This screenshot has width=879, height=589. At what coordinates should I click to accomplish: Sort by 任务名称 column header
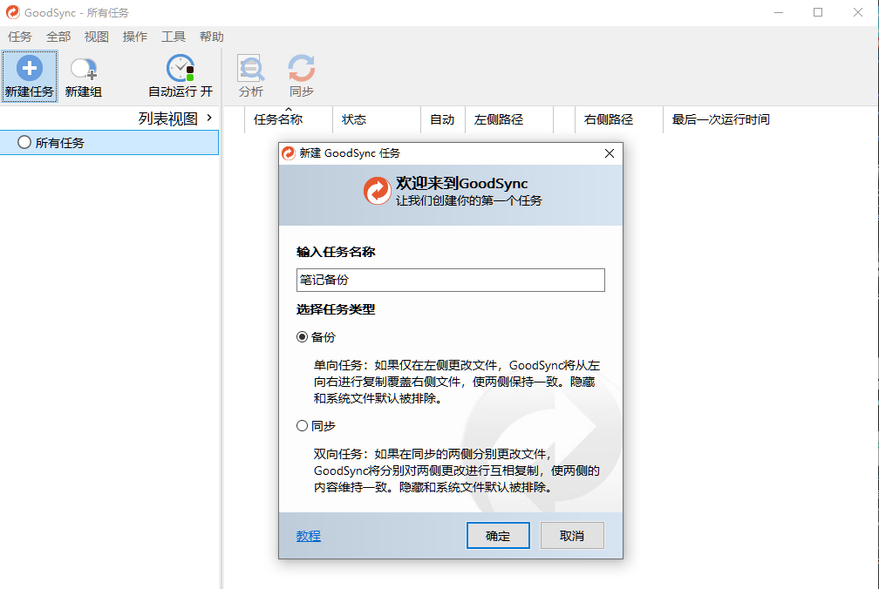point(288,119)
